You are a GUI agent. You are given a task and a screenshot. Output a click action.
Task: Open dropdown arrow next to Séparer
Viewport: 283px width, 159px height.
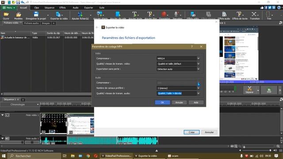[258, 91]
